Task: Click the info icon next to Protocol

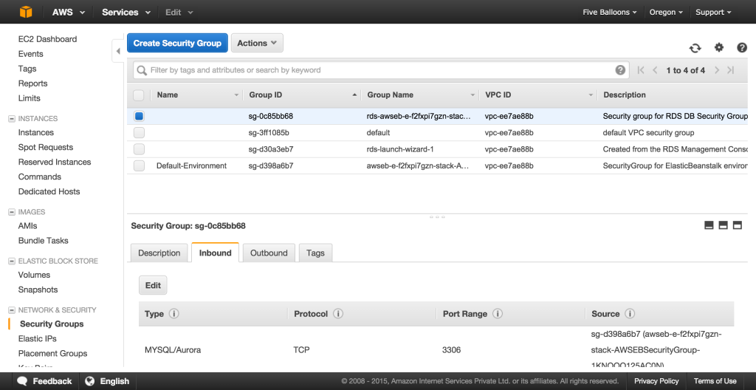Action: tap(338, 314)
